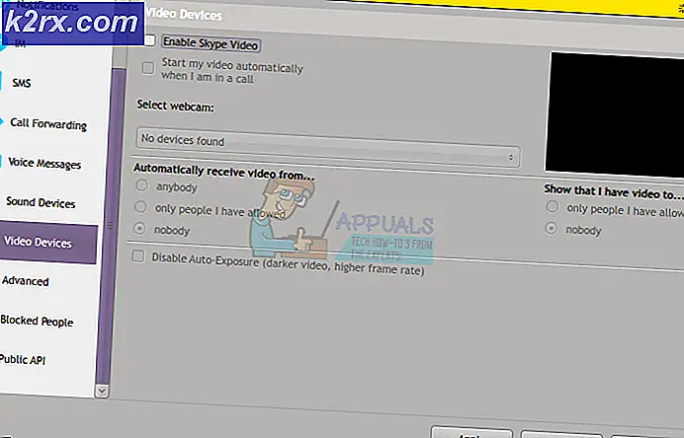The image size is (684, 438).
Task: Go to Voice Messages settings
Action: point(44,164)
